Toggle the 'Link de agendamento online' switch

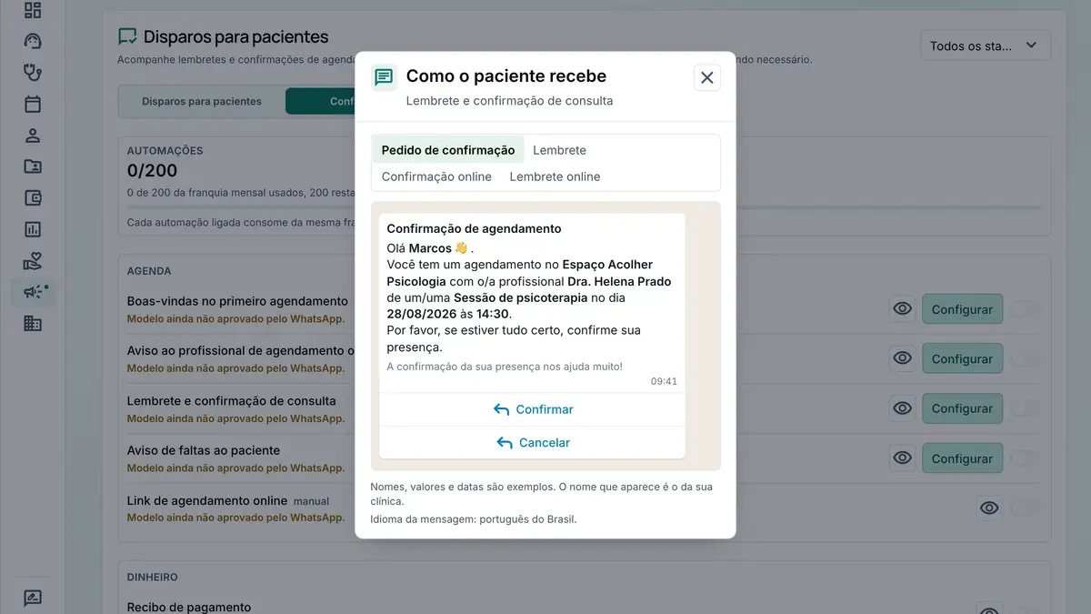coord(1026,508)
